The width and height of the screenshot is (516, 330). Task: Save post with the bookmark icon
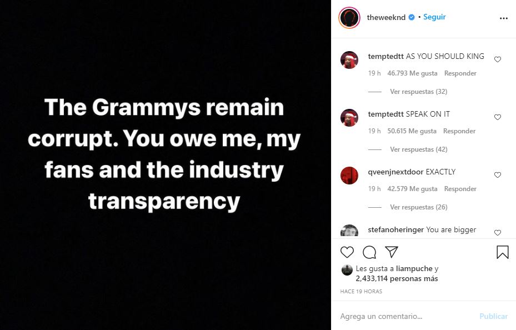pyautogui.click(x=502, y=252)
